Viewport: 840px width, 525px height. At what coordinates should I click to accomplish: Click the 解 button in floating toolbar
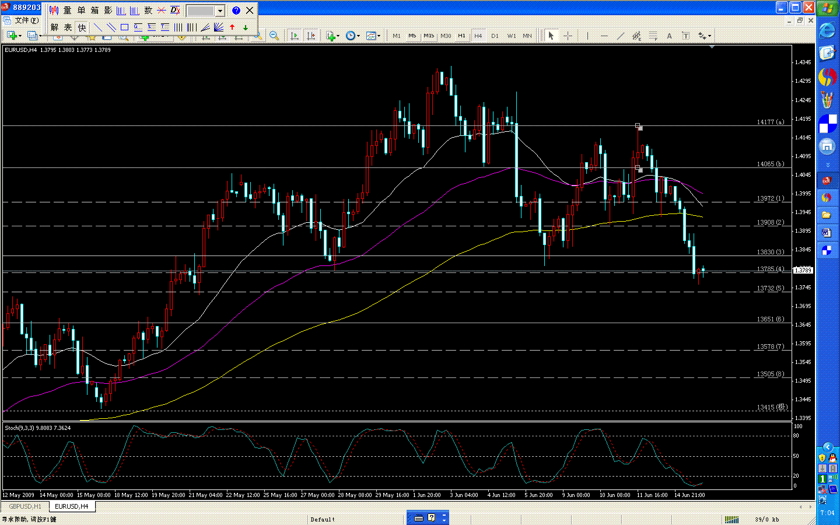54,27
